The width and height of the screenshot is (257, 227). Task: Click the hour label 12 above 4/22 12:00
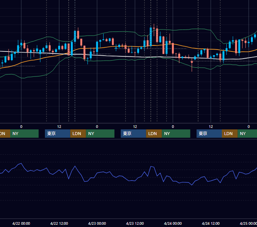59,127
